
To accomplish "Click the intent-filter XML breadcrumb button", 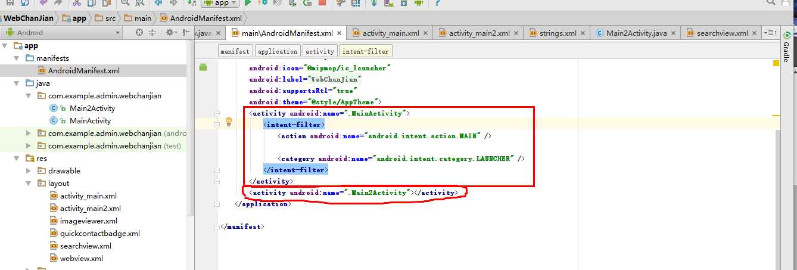I will pos(366,51).
